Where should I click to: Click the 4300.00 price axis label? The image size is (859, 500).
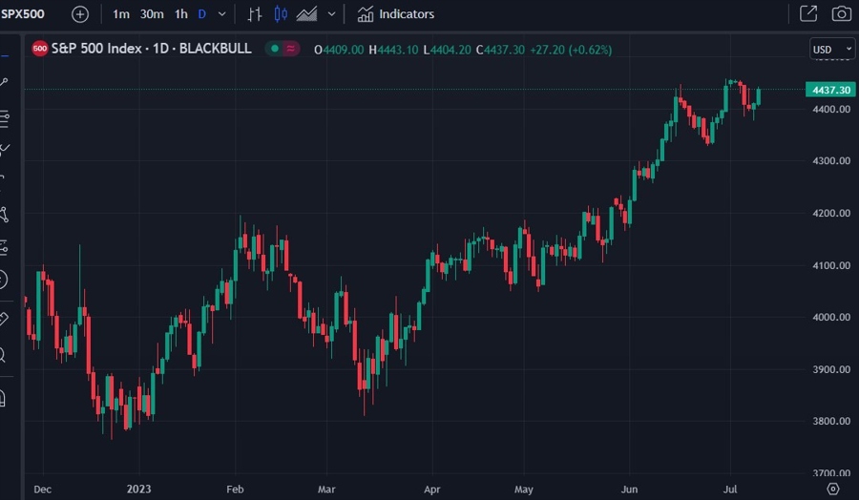point(831,160)
